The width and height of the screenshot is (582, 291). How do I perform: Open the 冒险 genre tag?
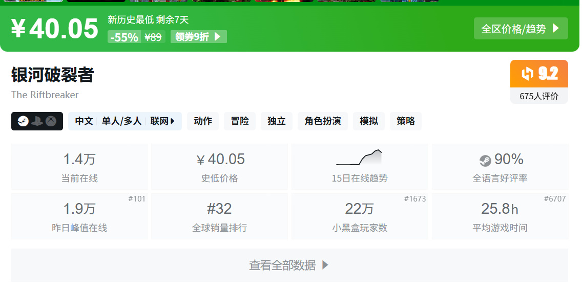coord(240,121)
